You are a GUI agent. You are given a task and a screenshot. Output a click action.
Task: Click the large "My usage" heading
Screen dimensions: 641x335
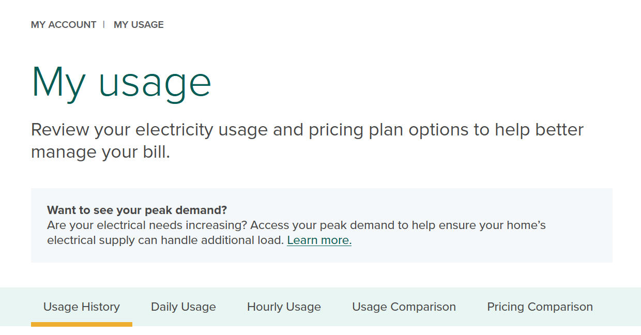click(121, 82)
